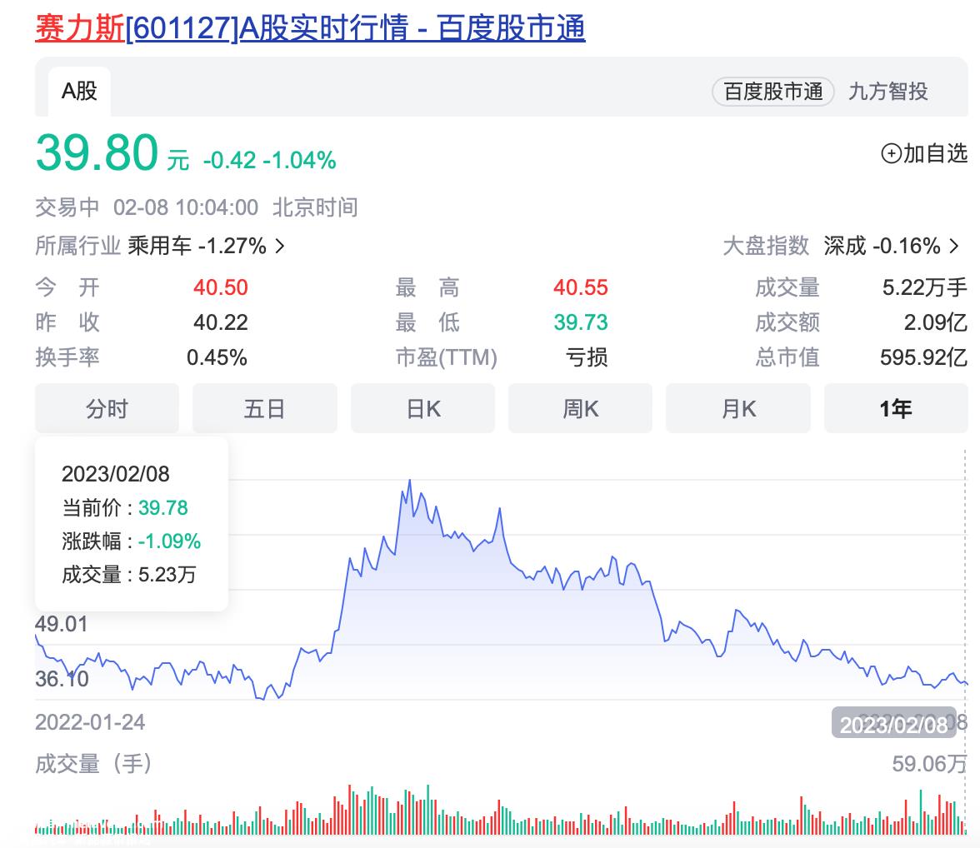Add stock via 加自选 plus icon
Screen dimensions: 980x848
(891, 153)
